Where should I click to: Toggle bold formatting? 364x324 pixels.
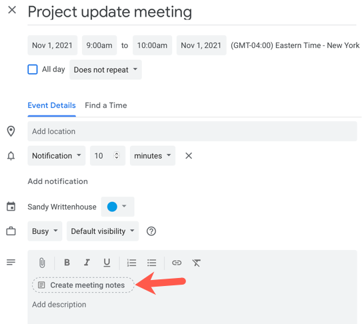pos(67,263)
